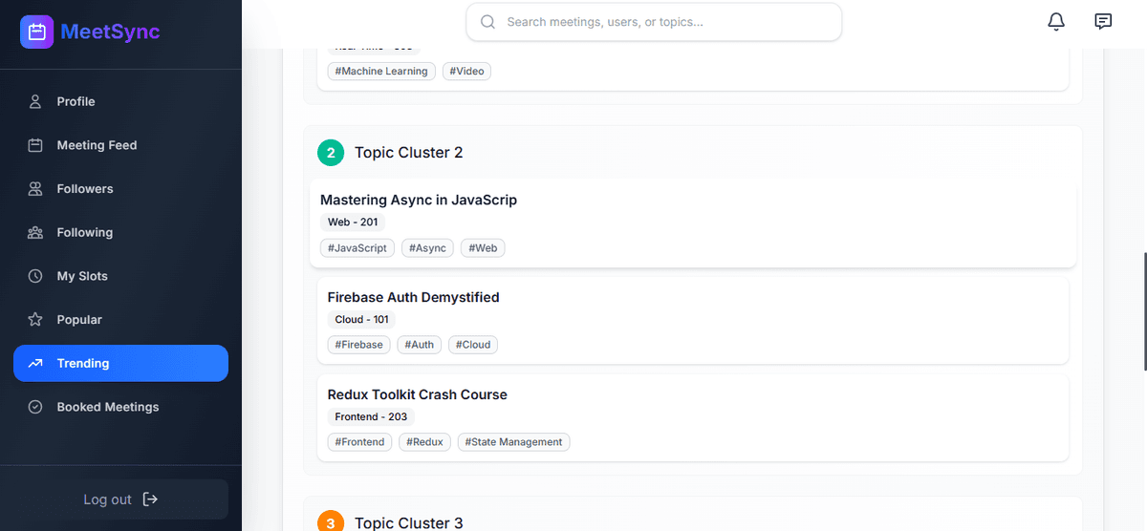Click the Profile person icon
1147x531 pixels.
35,101
